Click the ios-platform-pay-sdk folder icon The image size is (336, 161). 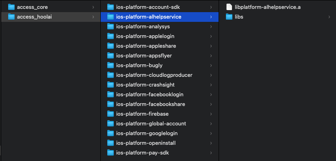point(111,153)
